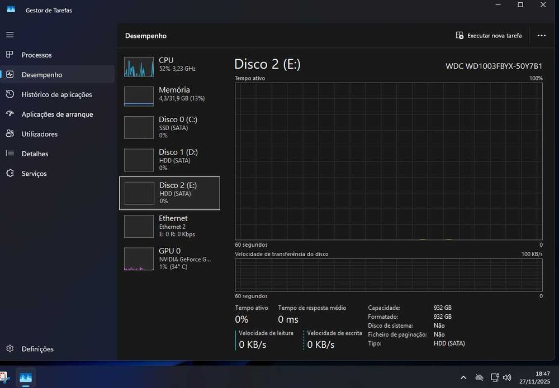
Task: Click Task Manager icon in taskbar
Action: pyautogui.click(x=25, y=378)
